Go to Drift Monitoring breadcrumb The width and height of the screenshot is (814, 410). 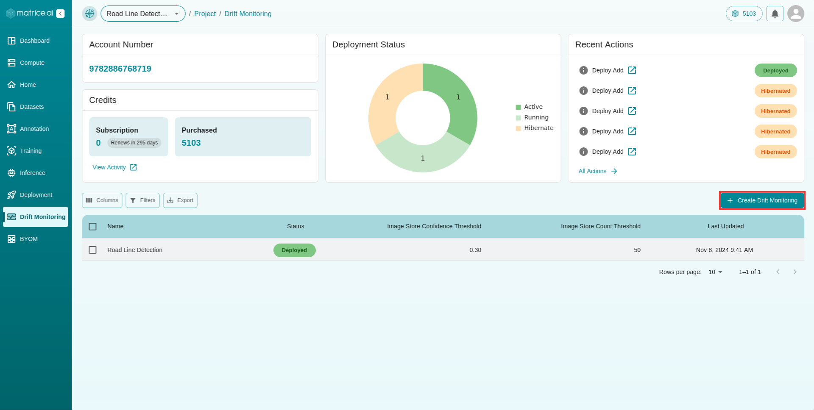248,14
